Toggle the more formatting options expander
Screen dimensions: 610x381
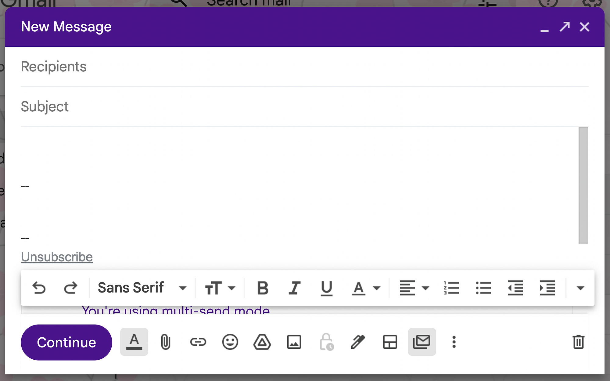click(x=580, y=288)
